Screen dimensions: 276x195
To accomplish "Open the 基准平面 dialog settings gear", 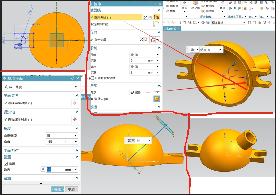I will pyautogui.click(x=4, y=79).
